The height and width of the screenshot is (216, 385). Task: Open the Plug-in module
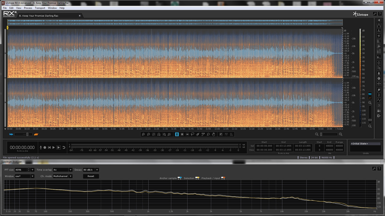click(x=379, y=90)
